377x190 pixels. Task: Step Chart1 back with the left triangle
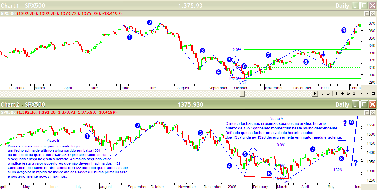pyautogui.click(x=362, y=93)
